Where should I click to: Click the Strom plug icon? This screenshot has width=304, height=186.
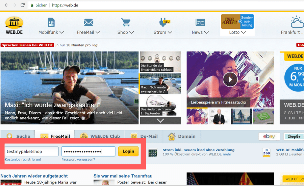pos(163,22)
